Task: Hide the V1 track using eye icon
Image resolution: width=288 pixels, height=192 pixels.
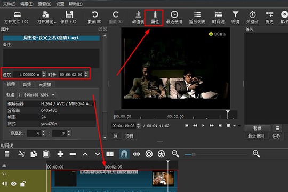Action: (x=13, y=183)
